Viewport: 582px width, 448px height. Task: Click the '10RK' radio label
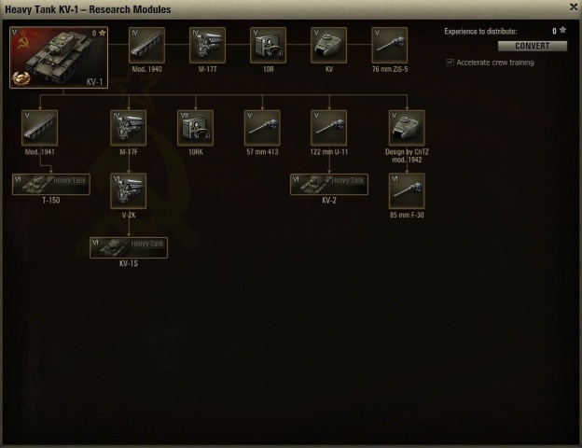[x=195, y=151]
